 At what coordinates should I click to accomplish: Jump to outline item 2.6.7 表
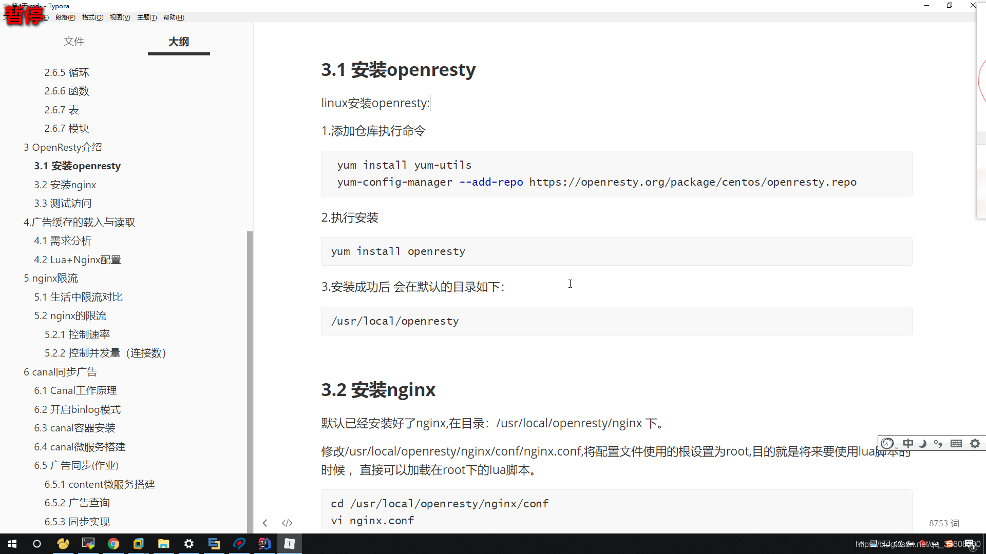point(62,110)
